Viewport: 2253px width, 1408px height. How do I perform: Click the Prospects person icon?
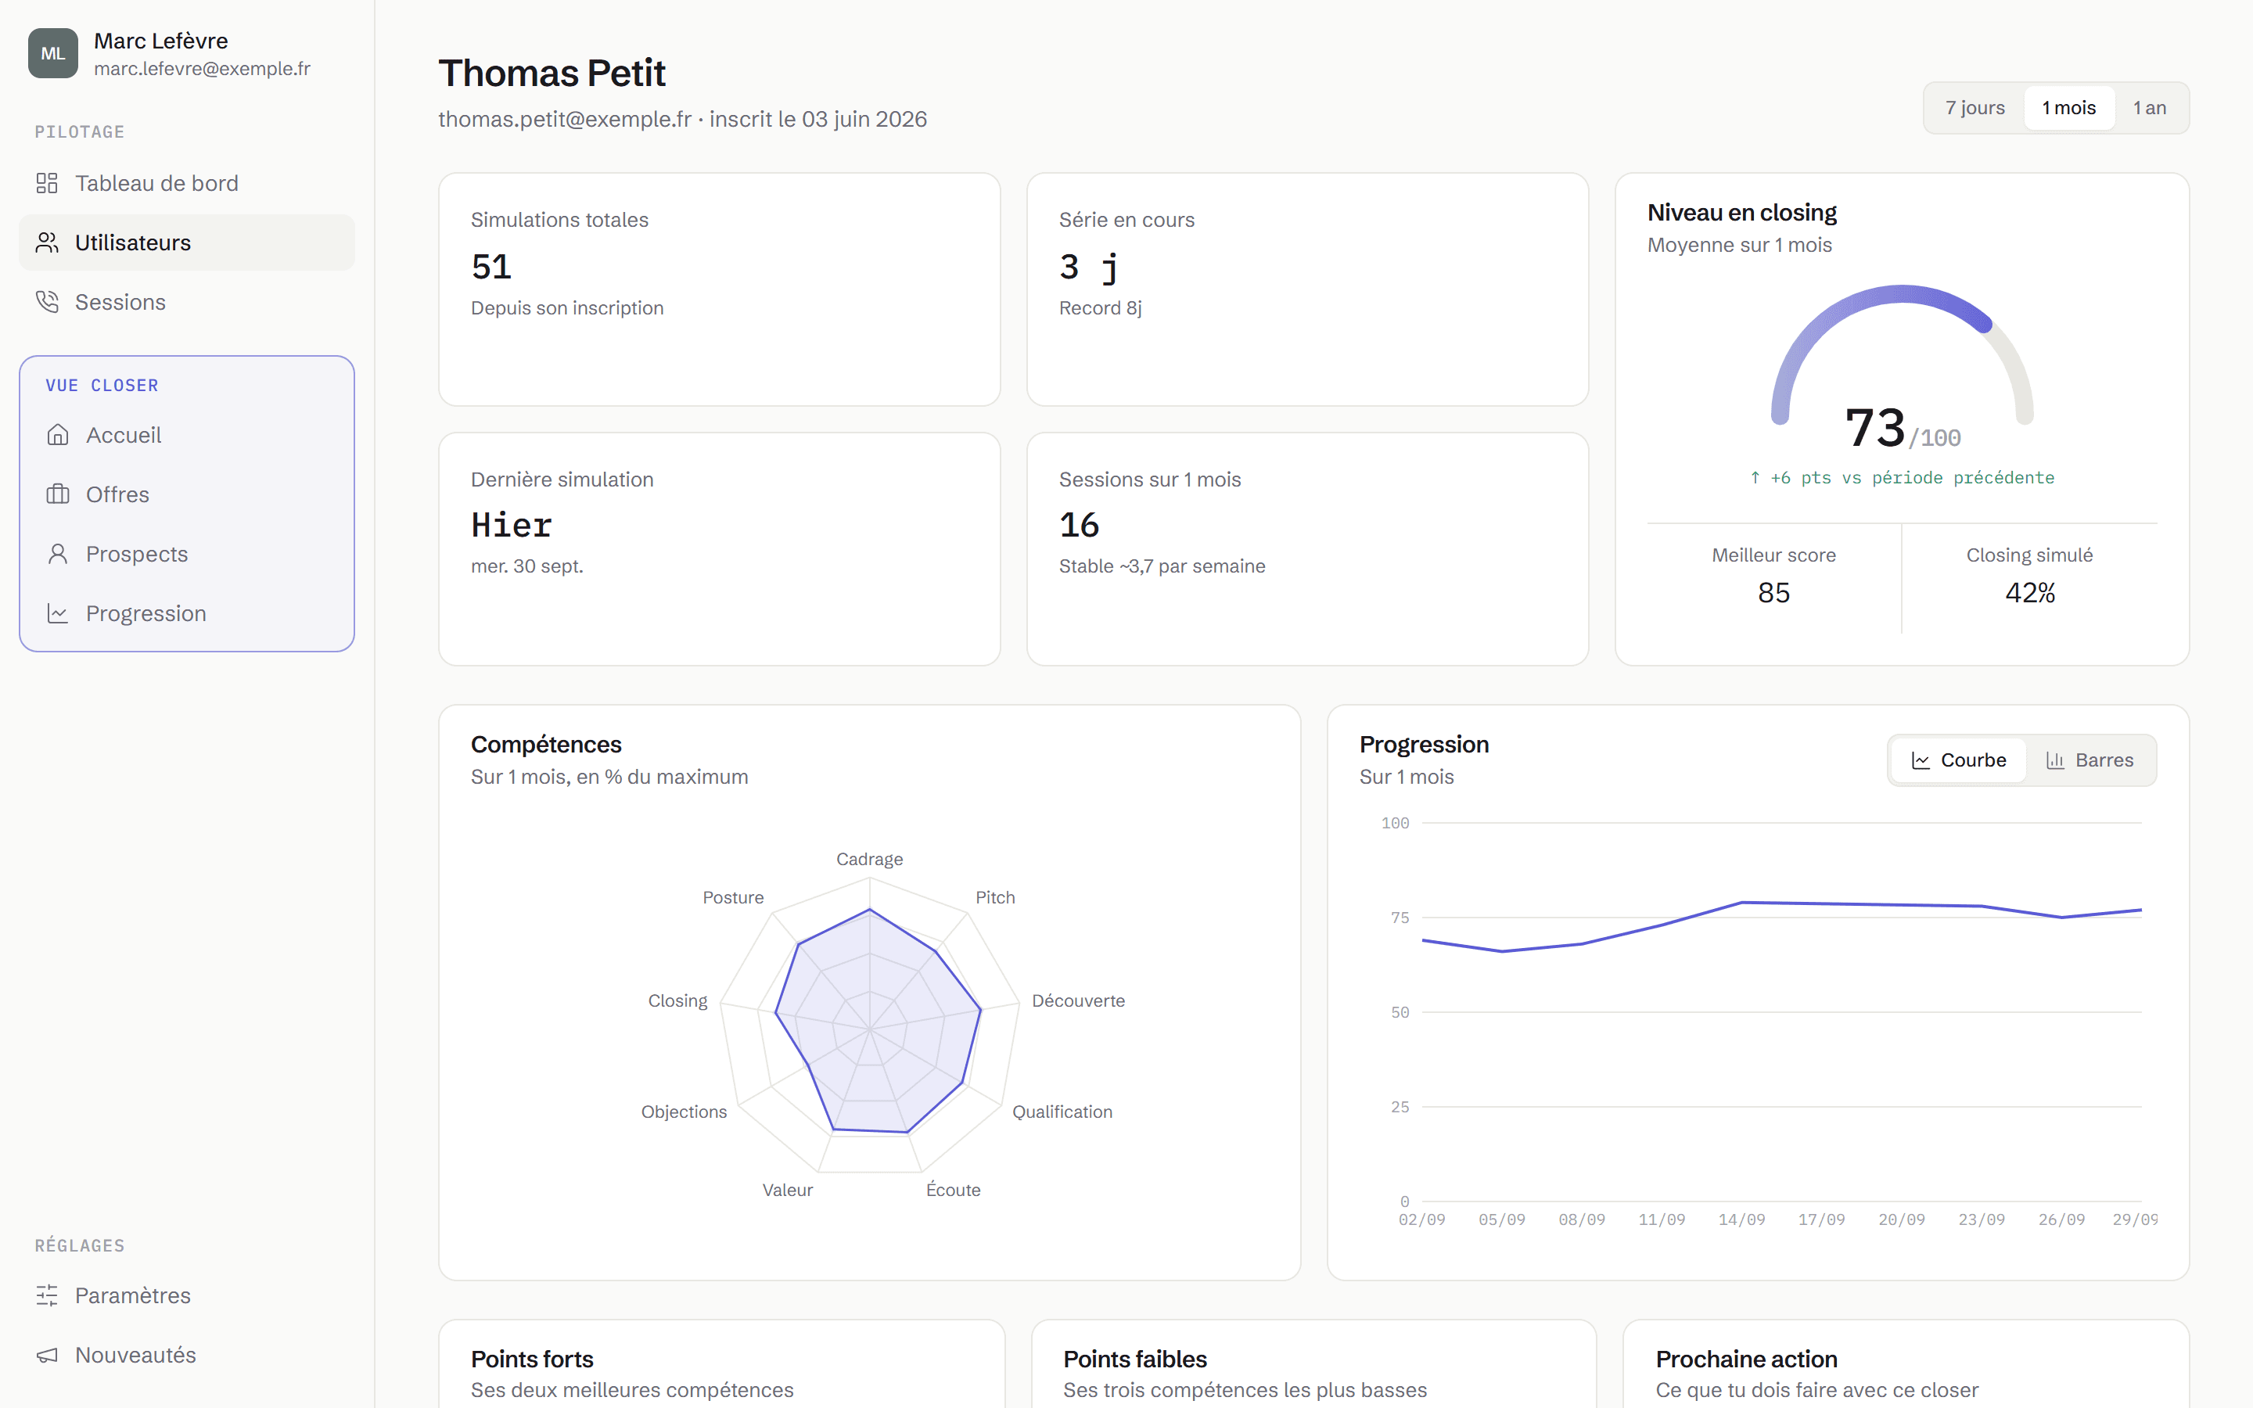(x=58, y=554)
